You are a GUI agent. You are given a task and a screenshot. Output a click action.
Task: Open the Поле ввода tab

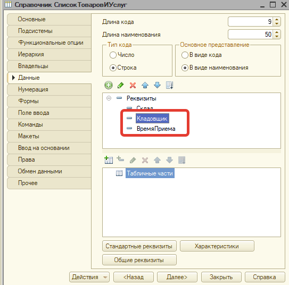coord(49,113)
